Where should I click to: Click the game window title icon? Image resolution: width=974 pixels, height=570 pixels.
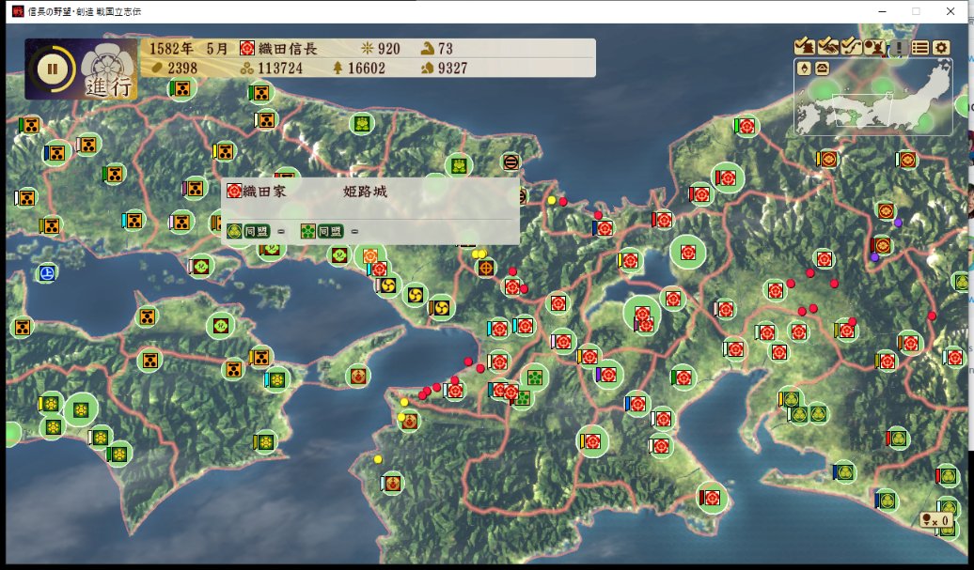18,11
